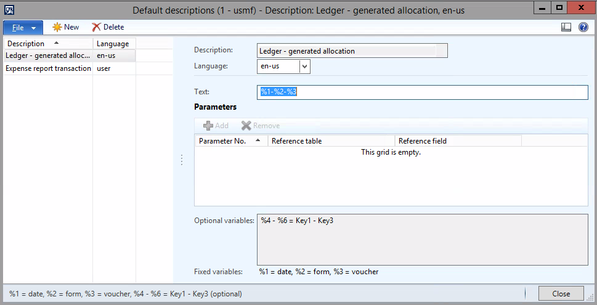
Task: Click the New record sun icon
Action: (x=57, y=27)
